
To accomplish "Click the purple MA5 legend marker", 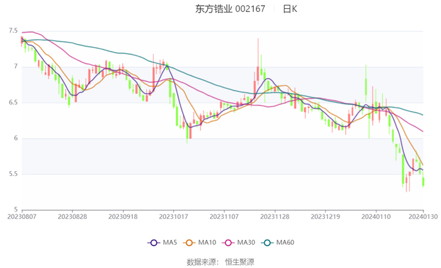I will [x=153, y=243].
